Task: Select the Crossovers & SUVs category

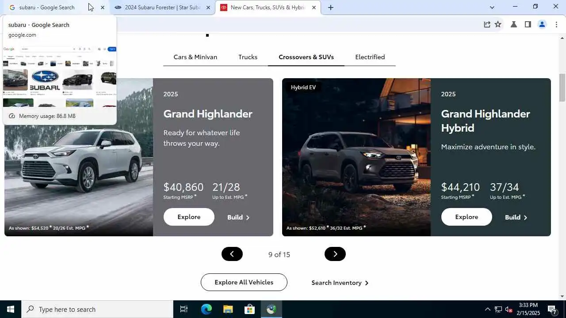Action: click(306, 57)
